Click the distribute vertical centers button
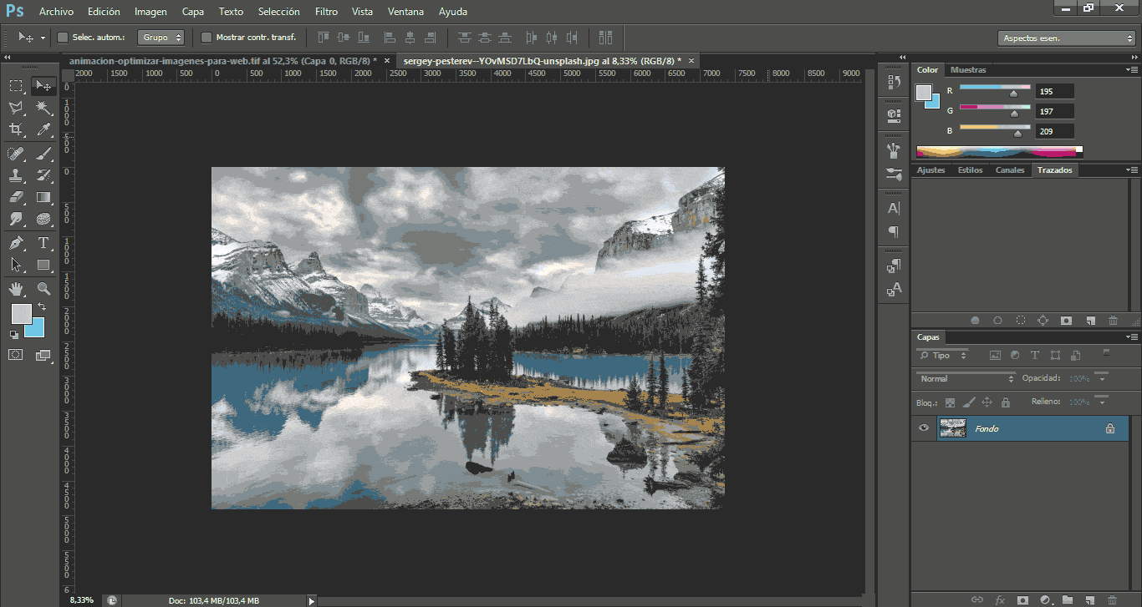Image resolution: width=1142 pixels, height=607 pixels. (x=485, y=37)
